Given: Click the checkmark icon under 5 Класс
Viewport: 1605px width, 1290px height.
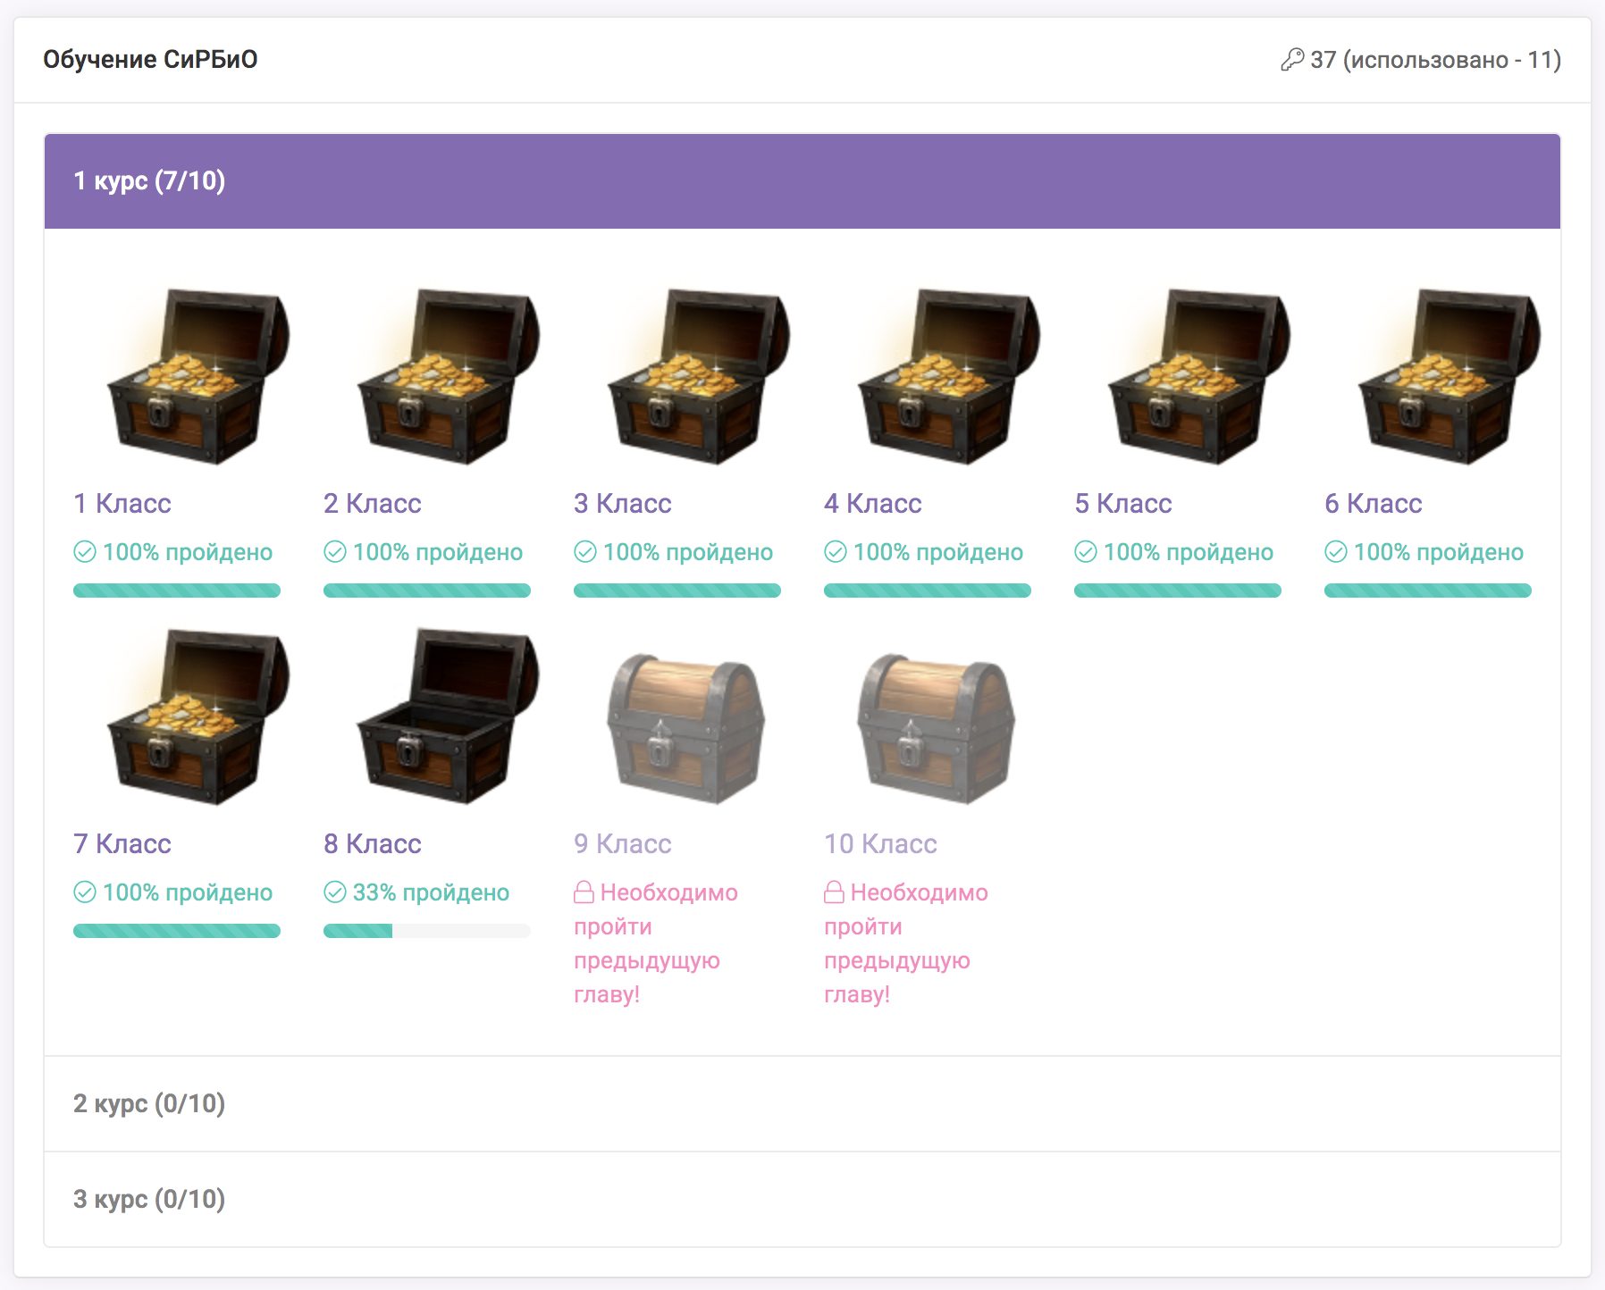Looking at the screenshot, I should coord(1086,552).
